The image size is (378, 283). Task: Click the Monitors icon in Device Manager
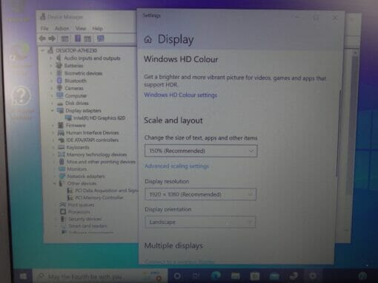(x=62, y=169)
